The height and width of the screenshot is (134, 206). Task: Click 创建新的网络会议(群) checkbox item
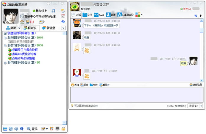click(x=20, y=34)
